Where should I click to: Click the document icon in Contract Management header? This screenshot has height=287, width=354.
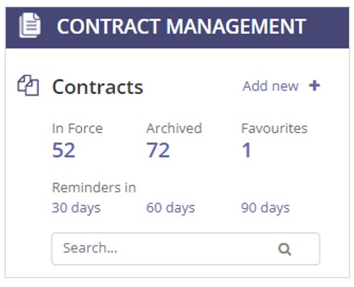pos(30,25)
